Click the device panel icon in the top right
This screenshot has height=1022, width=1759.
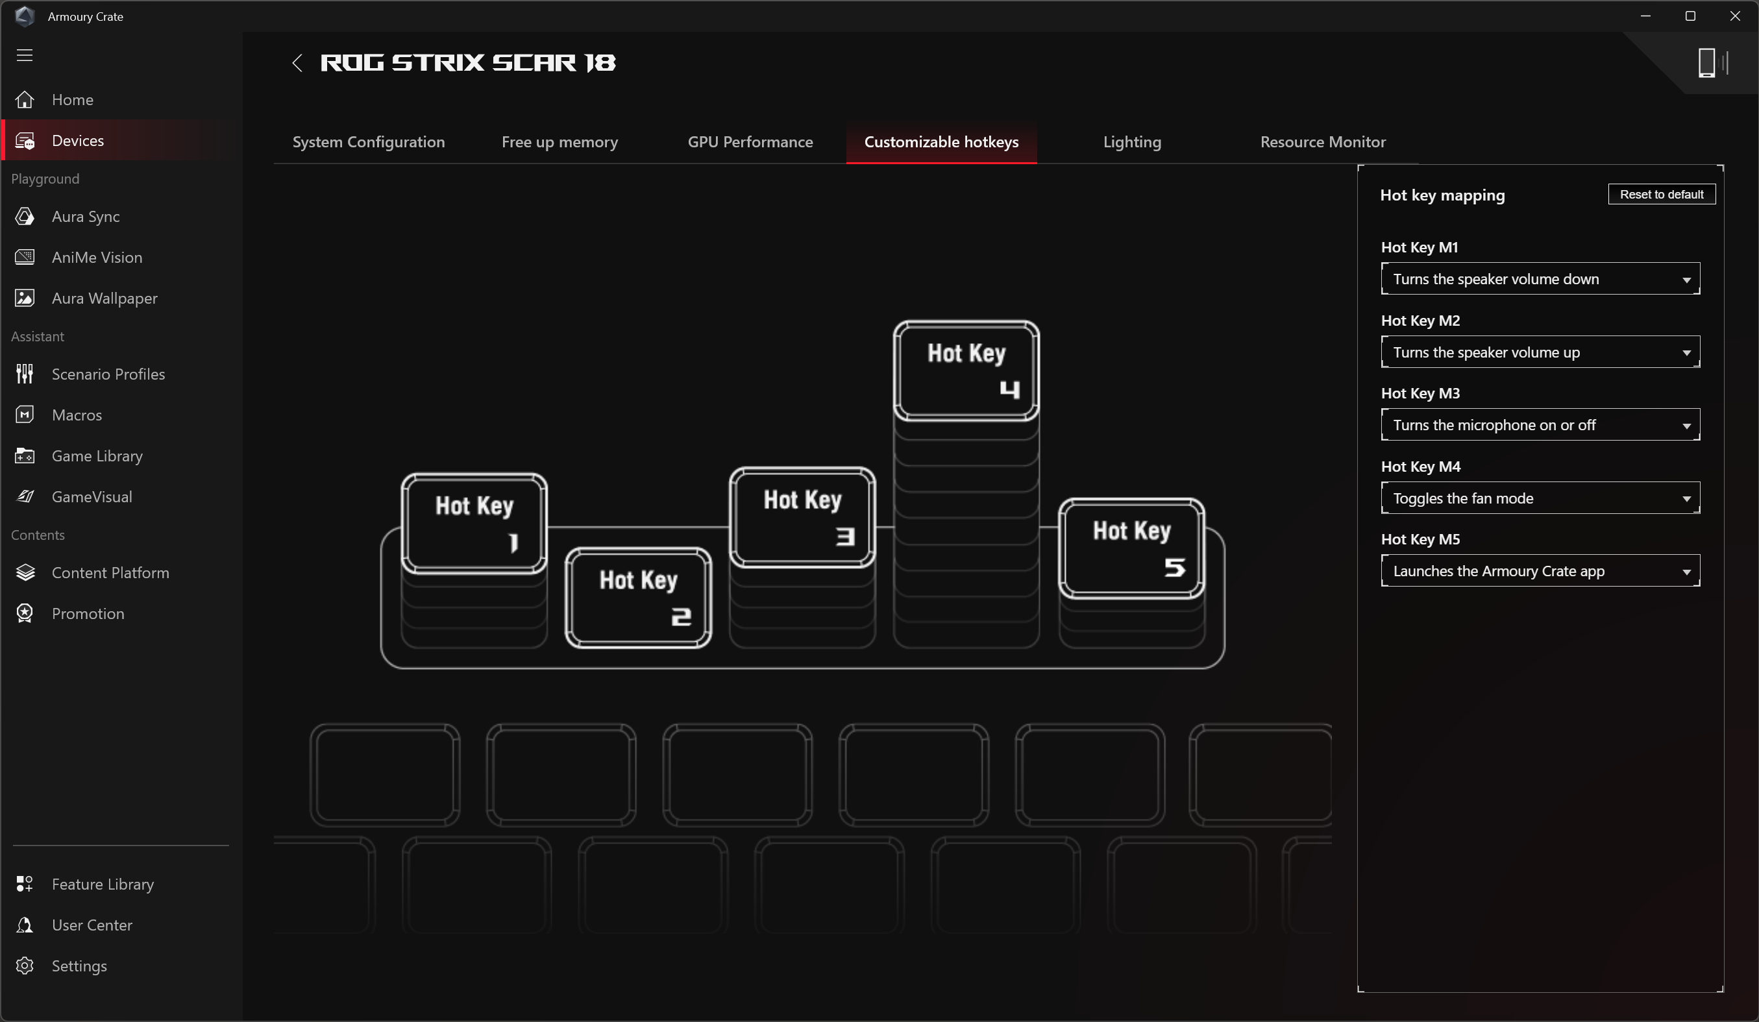1706,63
